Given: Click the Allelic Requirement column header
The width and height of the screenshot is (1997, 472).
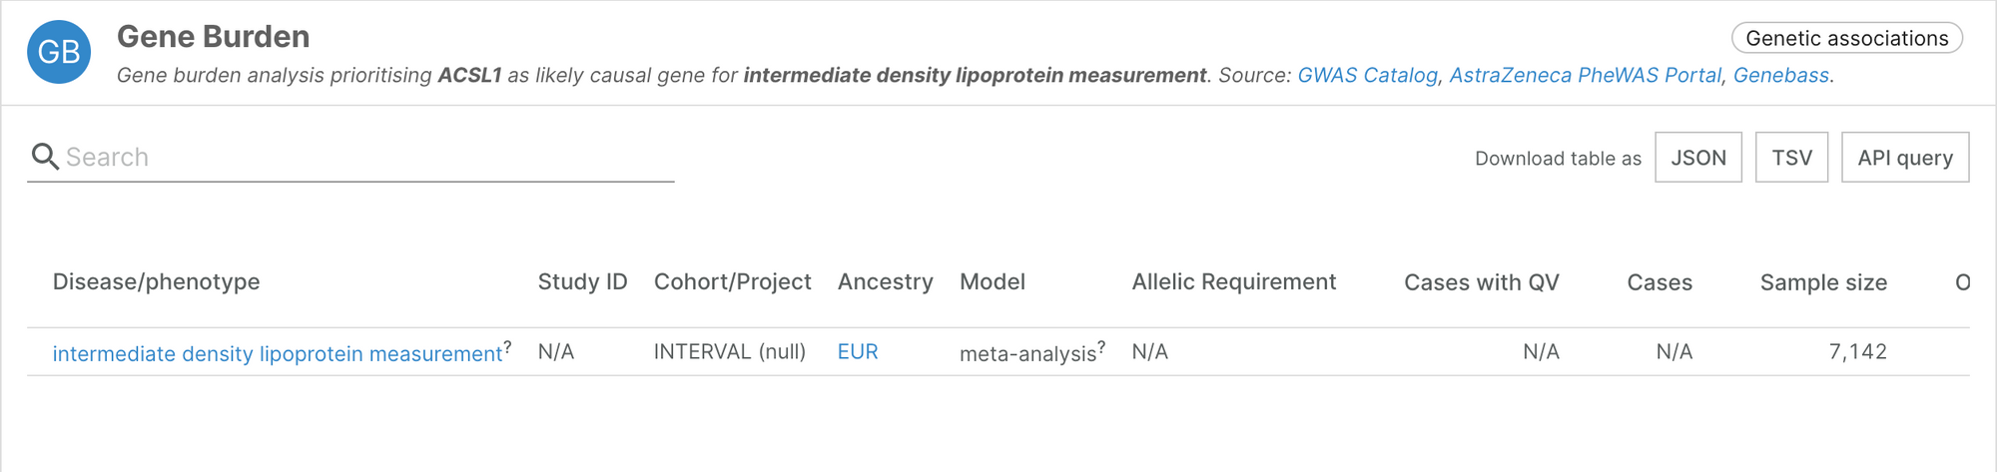Looking at the screenshot, I should tap(1233, 282).
